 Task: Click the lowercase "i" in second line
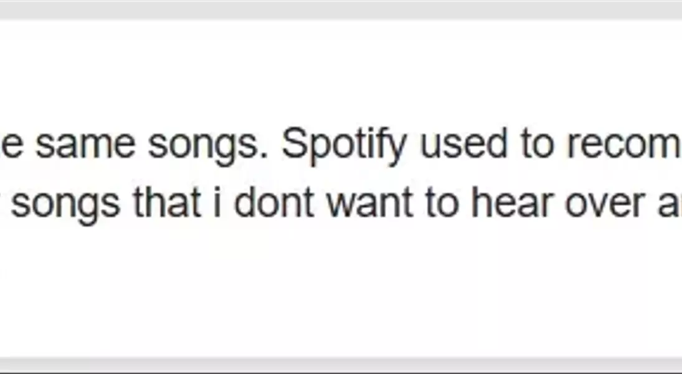[217, 202]
